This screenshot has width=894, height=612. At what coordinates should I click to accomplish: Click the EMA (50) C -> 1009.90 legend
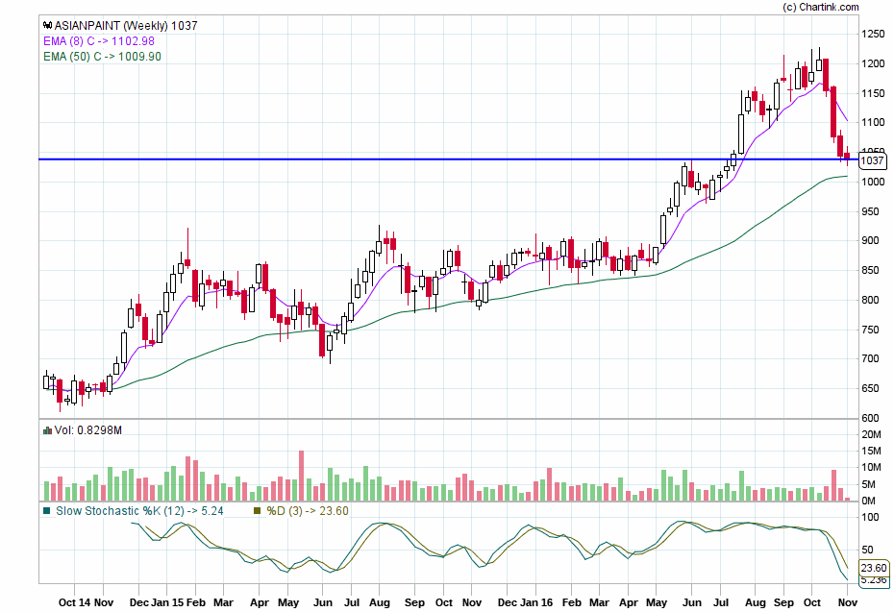pos(102,57)
